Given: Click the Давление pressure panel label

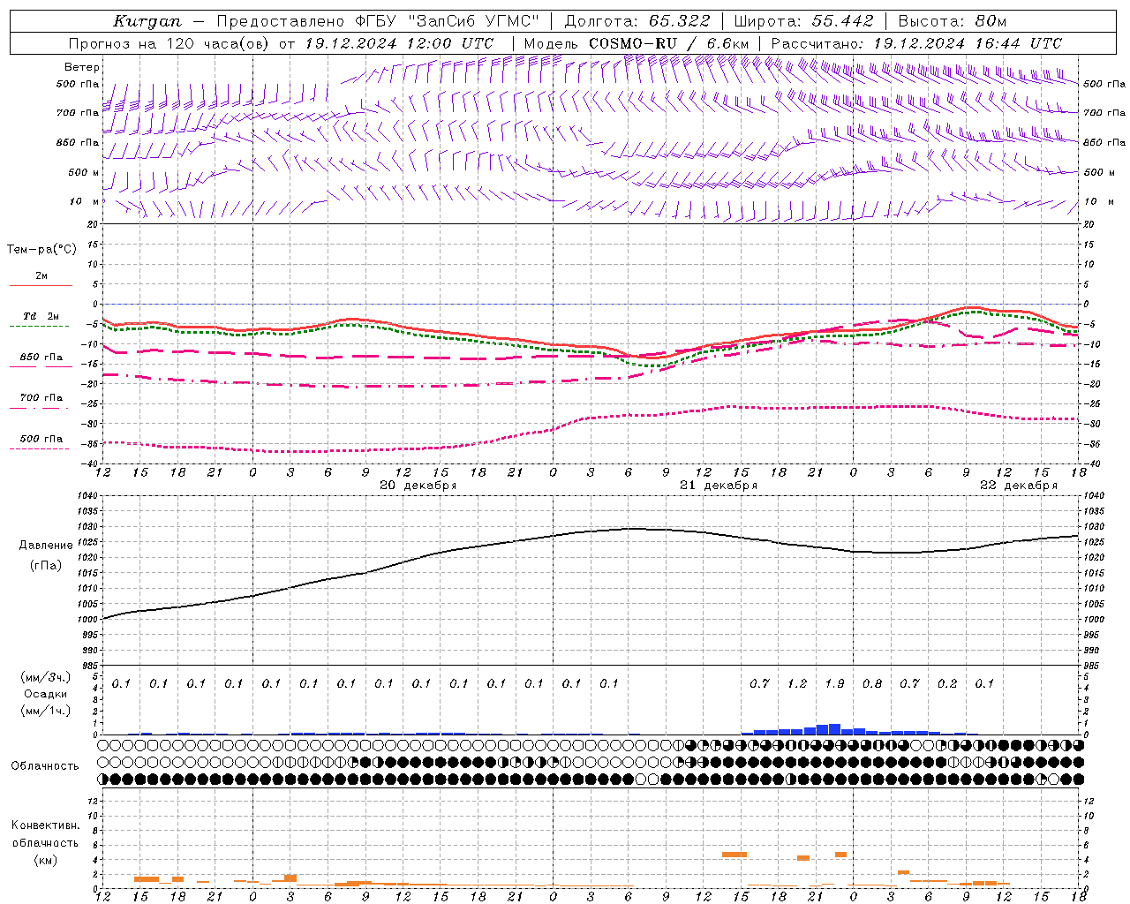Looking at the screenshot, I should (46, 546).
